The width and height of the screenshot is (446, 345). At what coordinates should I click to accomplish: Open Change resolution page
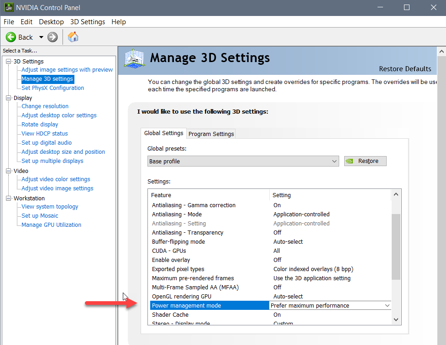45,106
